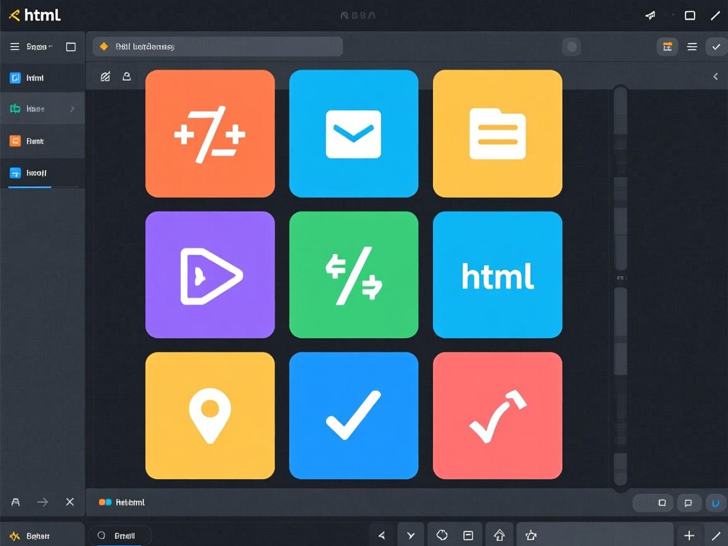Open the yellow folder document tile
The height and width of the screenshot is (546, 728).
tap(497, 134)
